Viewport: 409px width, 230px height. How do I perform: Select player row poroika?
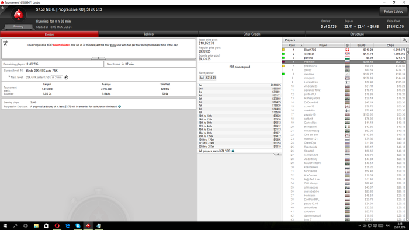point(344,58)
